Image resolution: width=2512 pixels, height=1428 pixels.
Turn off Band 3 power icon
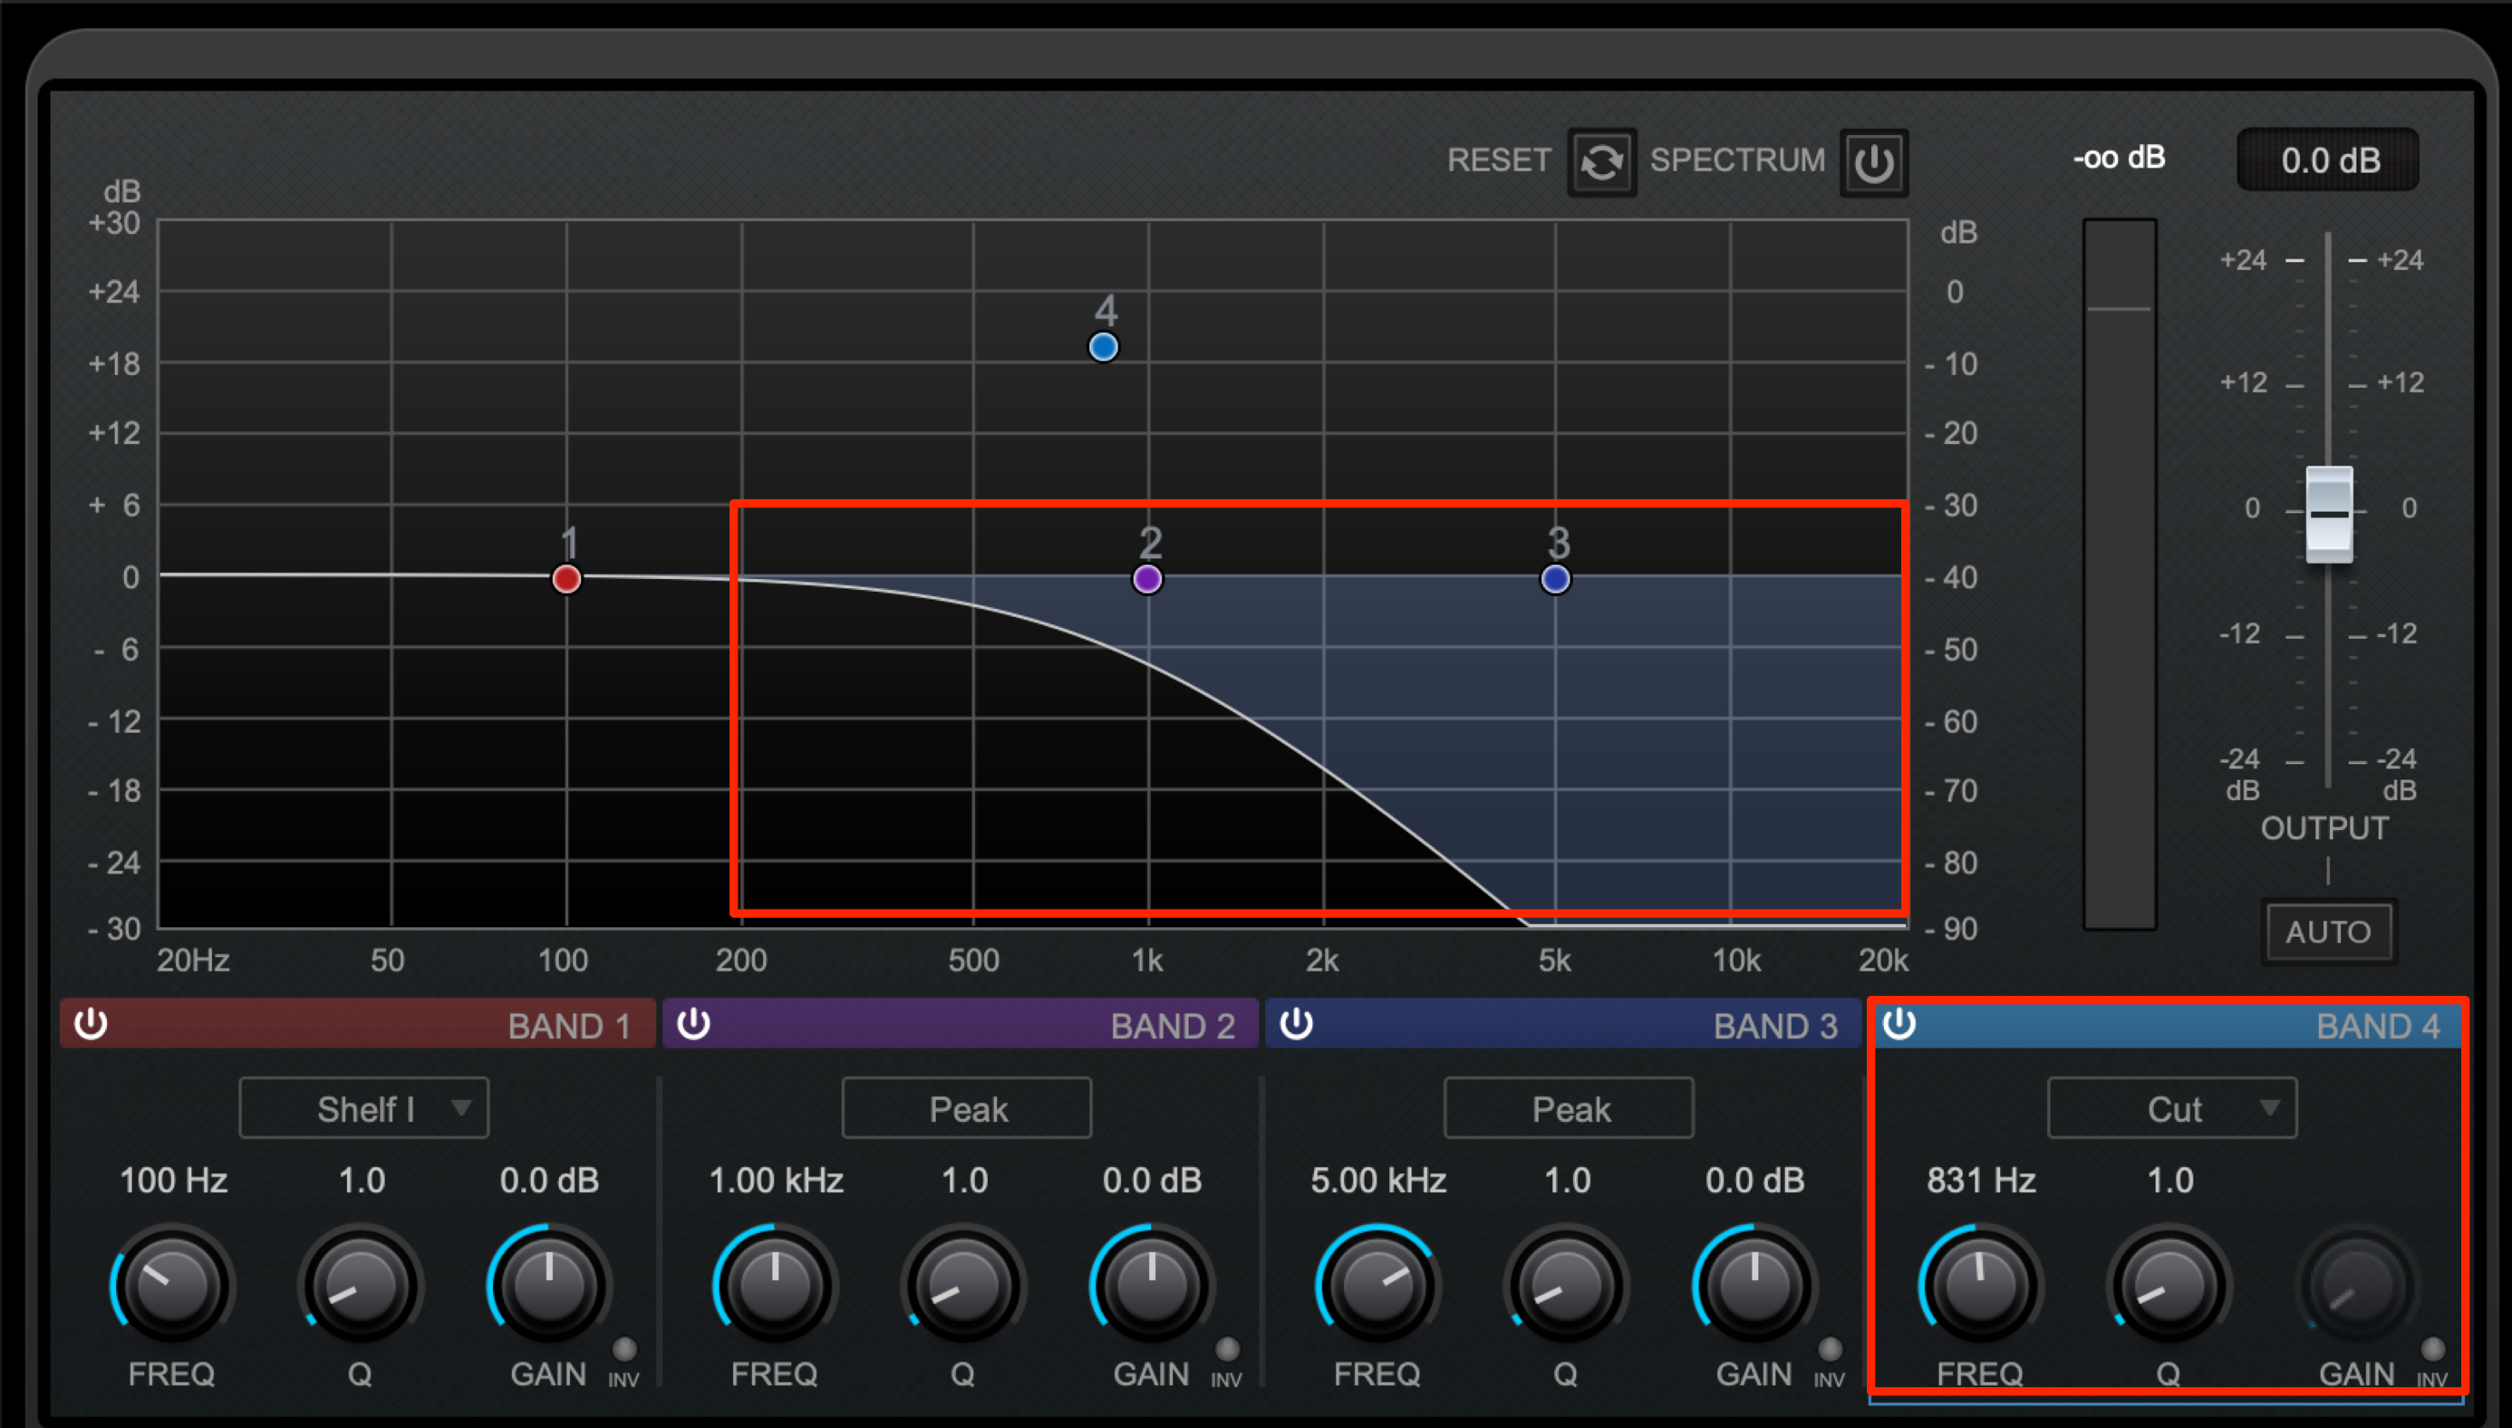pyautogui.click(x=1296, y=1023)
